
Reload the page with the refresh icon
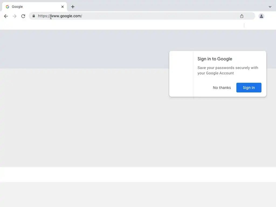click(x=23, y=16)
